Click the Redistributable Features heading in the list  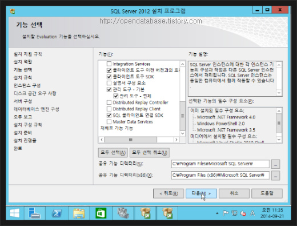tap(117, 128)
